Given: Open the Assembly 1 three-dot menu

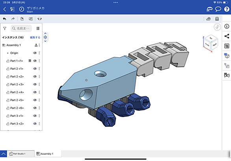Looking at the screenshot, I should [x=39, y=45].
